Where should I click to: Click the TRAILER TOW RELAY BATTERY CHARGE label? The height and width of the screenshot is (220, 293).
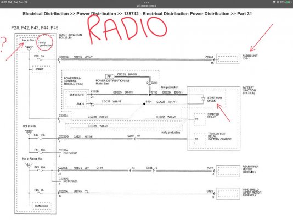point(219,136)
